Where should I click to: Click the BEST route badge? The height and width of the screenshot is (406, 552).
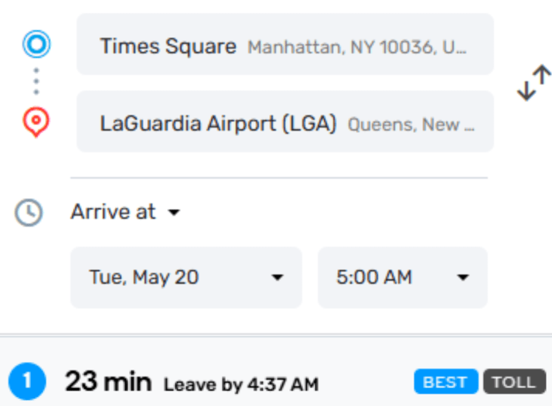pyautogui.click(x=446, y=382)
